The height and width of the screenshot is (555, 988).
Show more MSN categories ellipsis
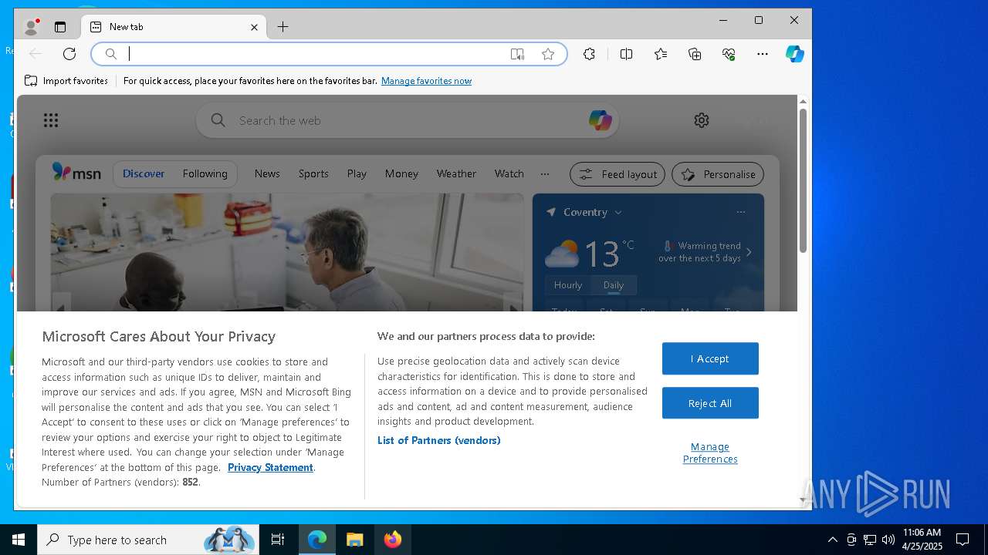click(545, 173)
